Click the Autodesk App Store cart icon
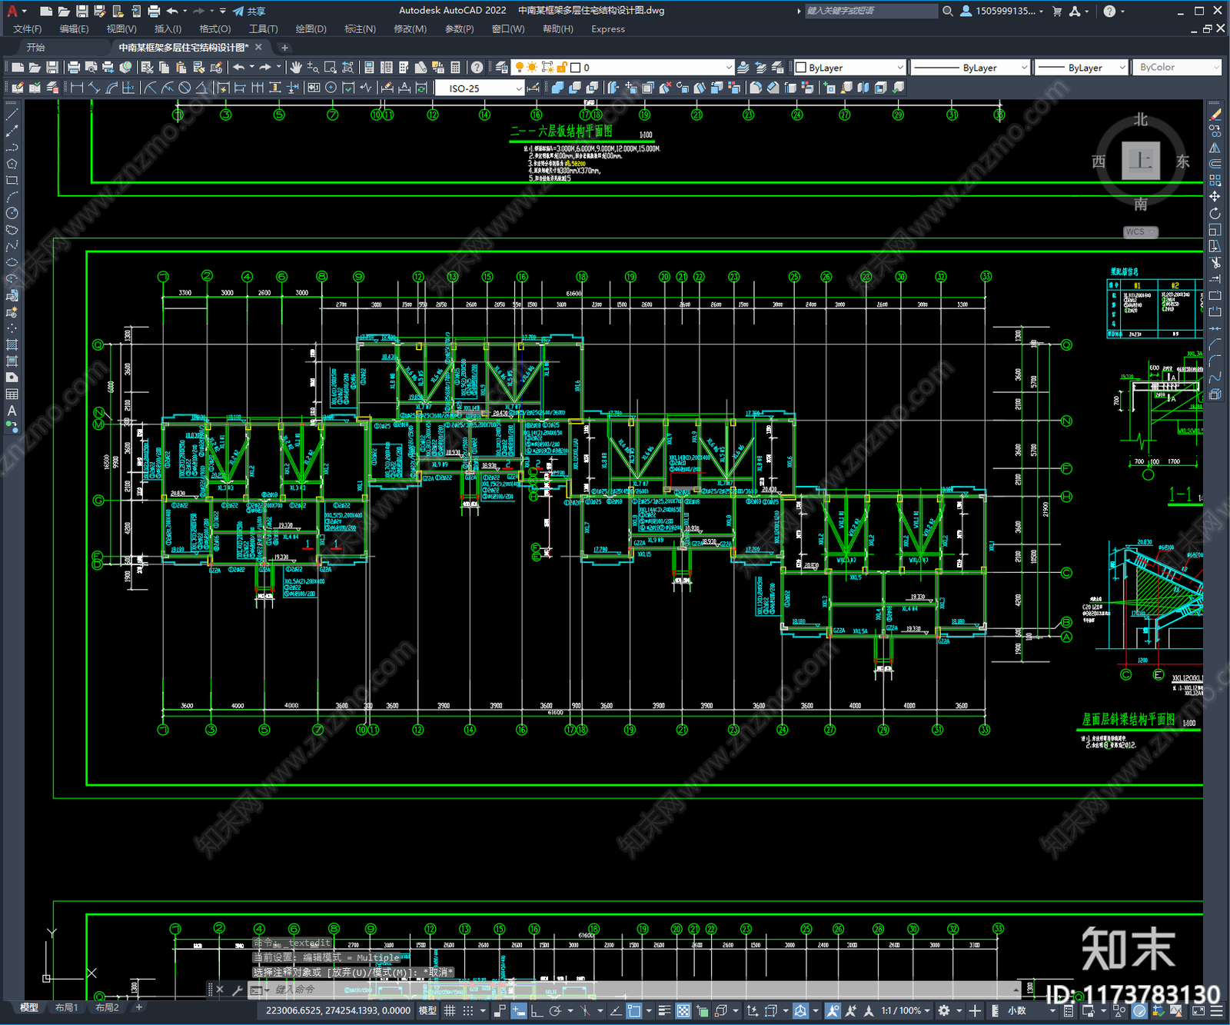 click(x=1057, y=11)
